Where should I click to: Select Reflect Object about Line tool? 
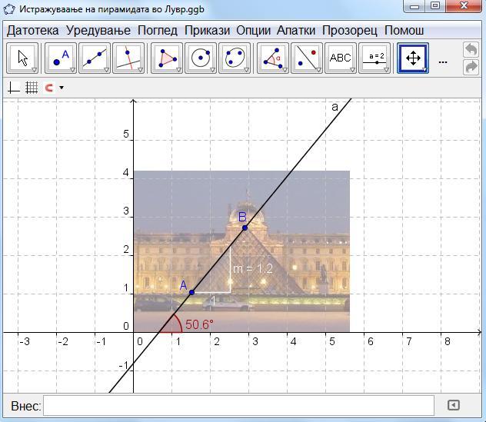[307, 58]
